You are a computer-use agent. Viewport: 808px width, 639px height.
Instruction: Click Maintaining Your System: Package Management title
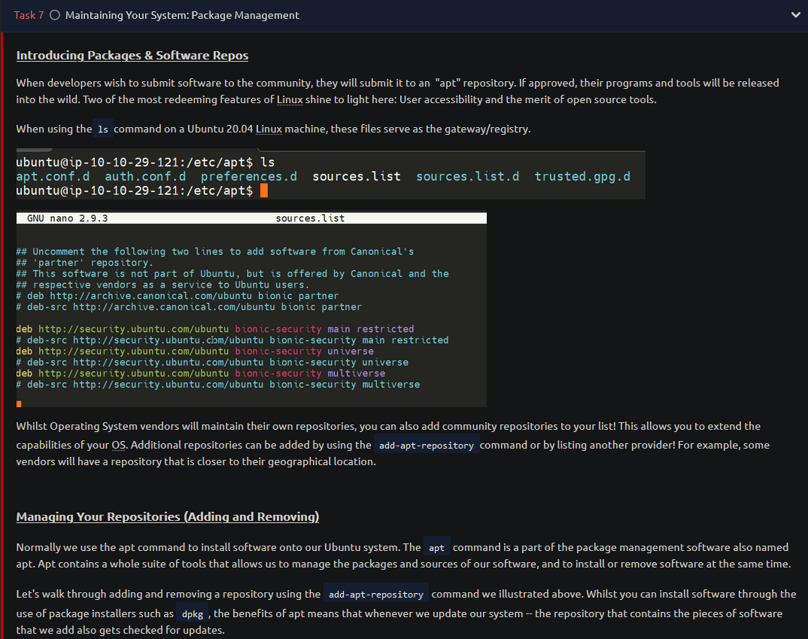182,15
